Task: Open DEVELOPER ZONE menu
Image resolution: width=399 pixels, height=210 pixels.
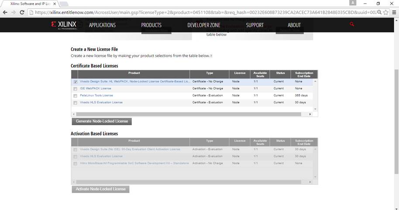Action: click(204, 25)
